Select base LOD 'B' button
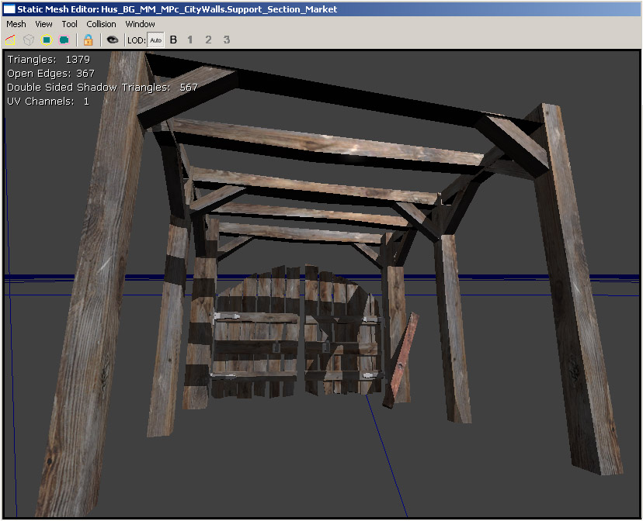The height and width of the screenshot is (521, 643). pyautogui.click(x=173, y=40)
